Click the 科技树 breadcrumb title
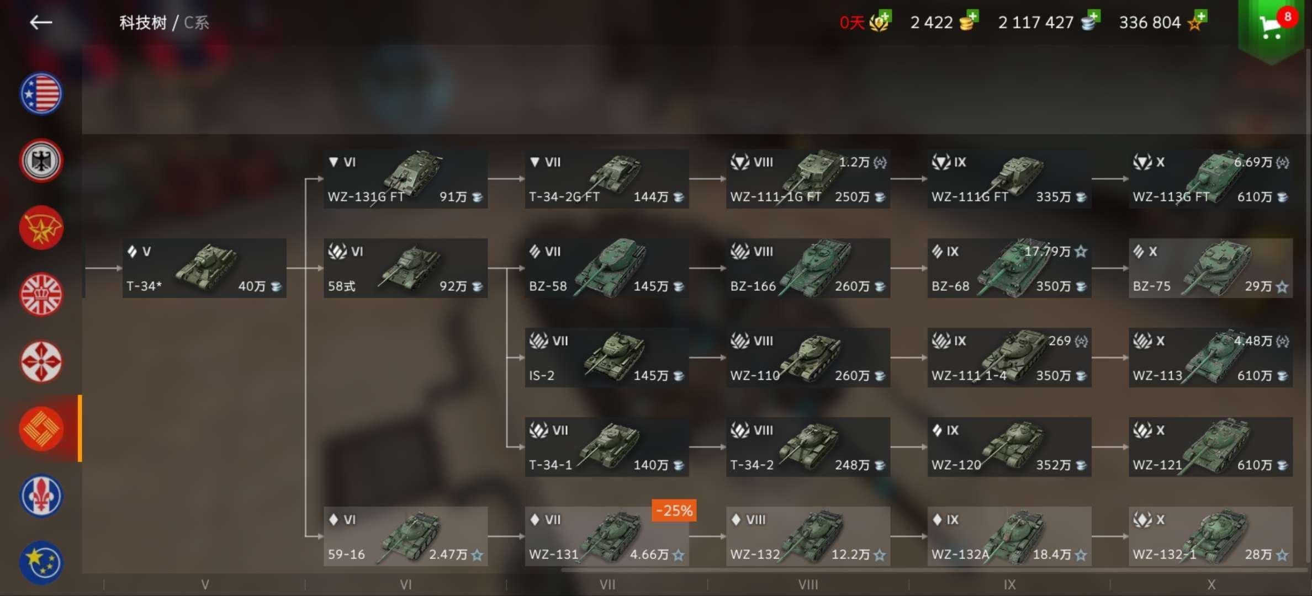 click(143, 23)
